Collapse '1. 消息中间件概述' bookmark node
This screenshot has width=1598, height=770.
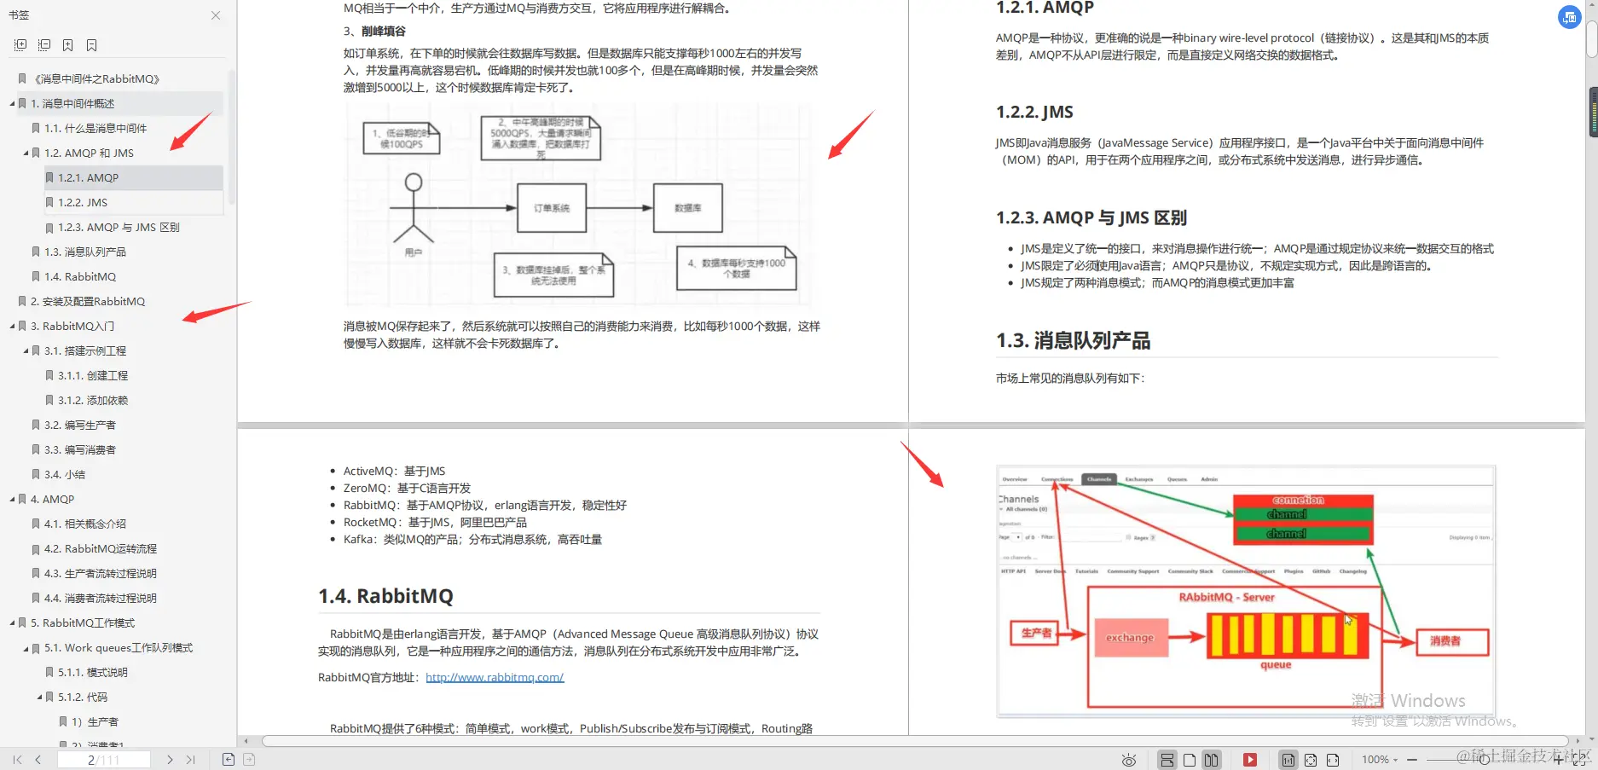[12, 104]
